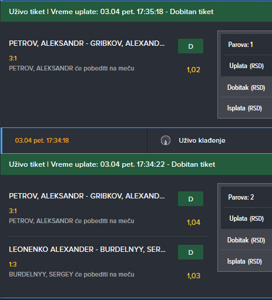Click the D badge for Leonenko–Burdelnyy match
Viewport: 272px width, 300px height.
pos(190,252)
